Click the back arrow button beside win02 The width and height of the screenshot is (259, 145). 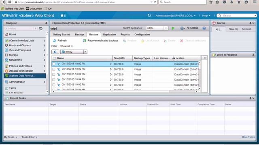[55, 52]
